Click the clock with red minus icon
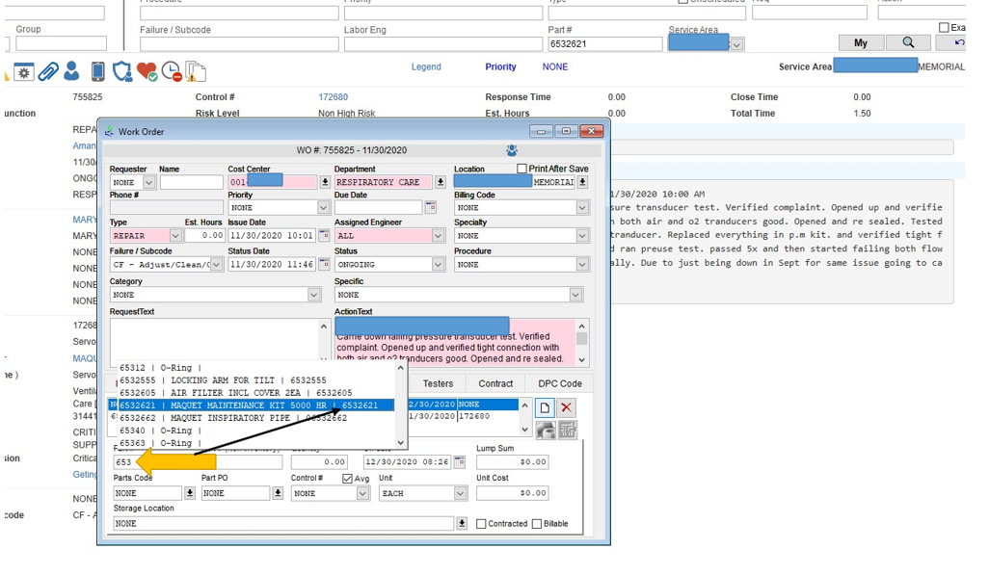This screenshot has width=989, height=575. [171, 72]
